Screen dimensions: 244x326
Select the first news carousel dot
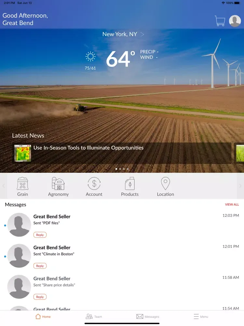tap(116, 169)
